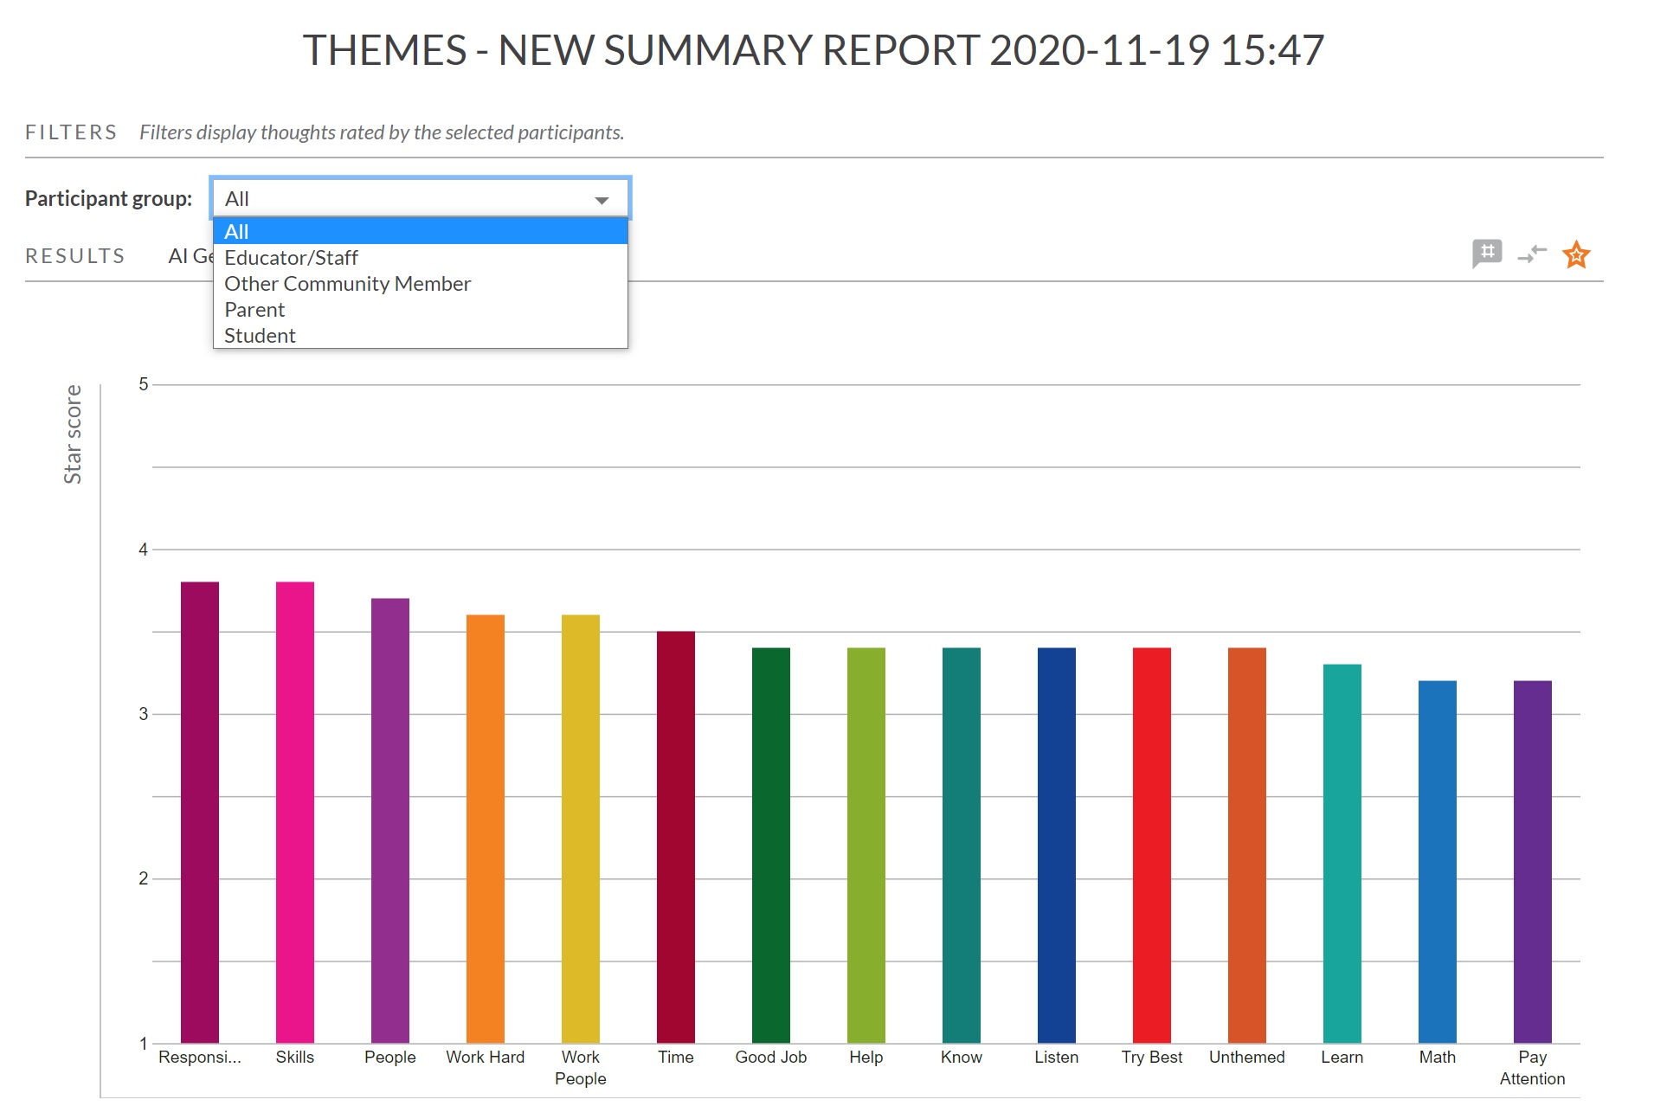1654x1119 pixels.
Task: Click the report title heading
Action: click(x=814, y=50)
